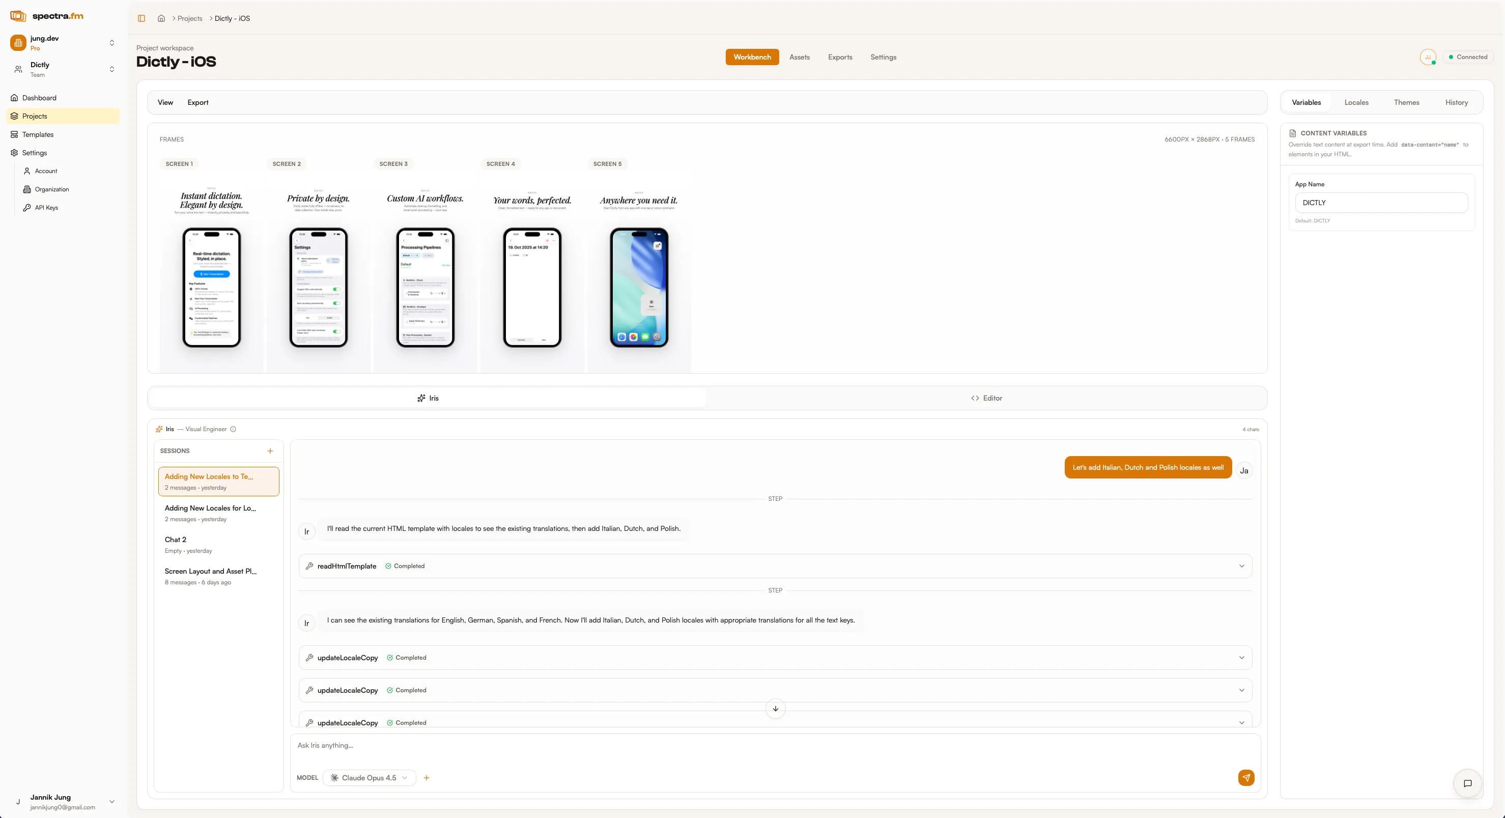Click the Workbench button
1505x818 pixels.
tap(752, 57)
